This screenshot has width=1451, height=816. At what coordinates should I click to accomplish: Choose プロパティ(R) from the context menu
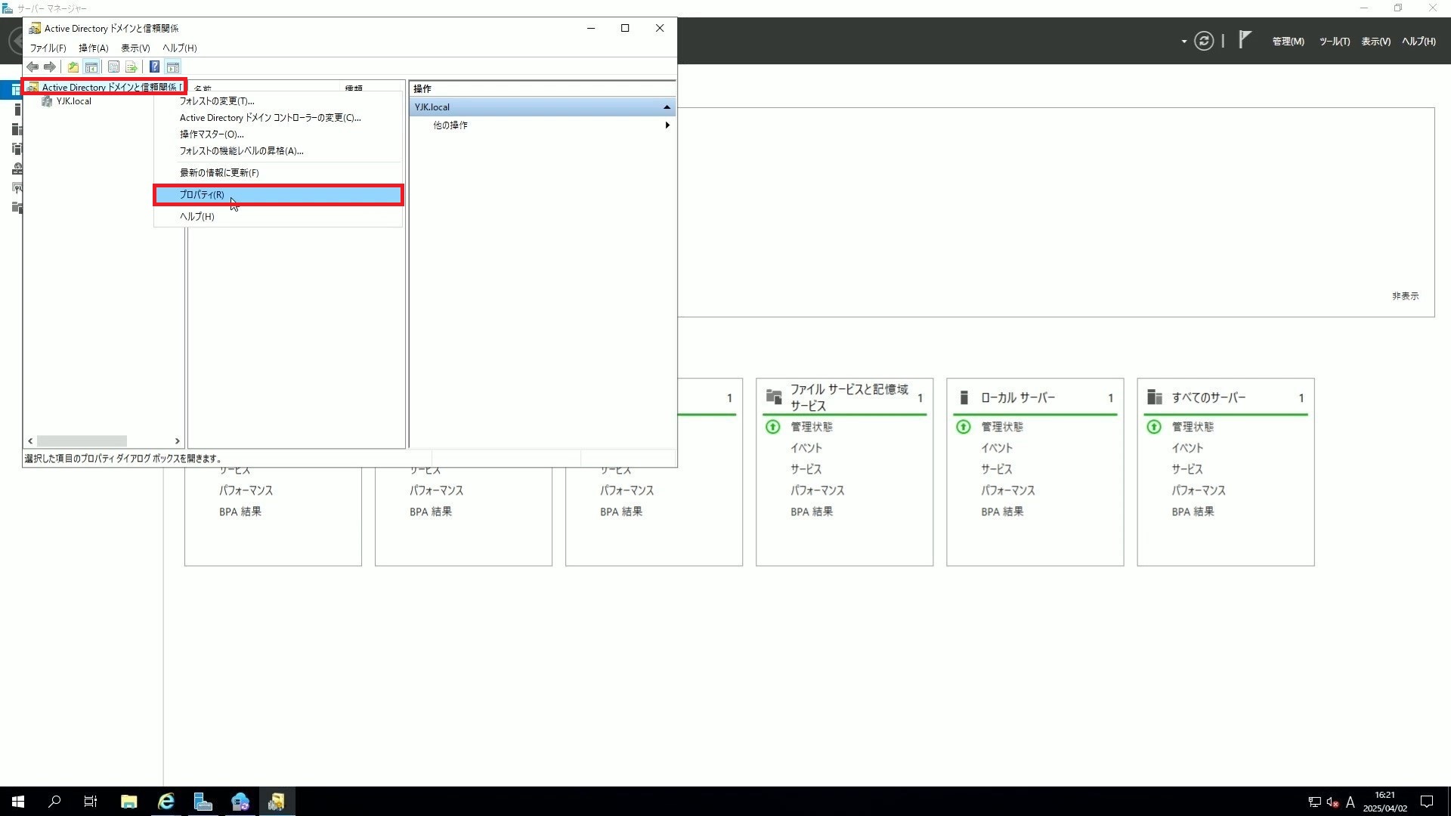point(278,194)
